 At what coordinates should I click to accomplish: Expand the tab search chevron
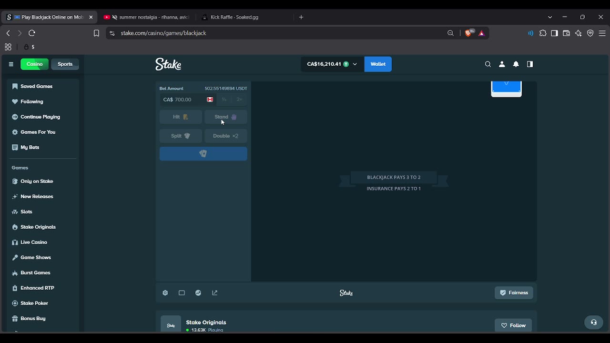click(550, 17)
